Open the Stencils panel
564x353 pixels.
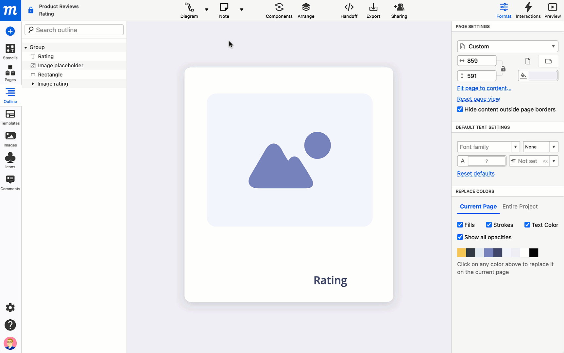pos(10,52)
